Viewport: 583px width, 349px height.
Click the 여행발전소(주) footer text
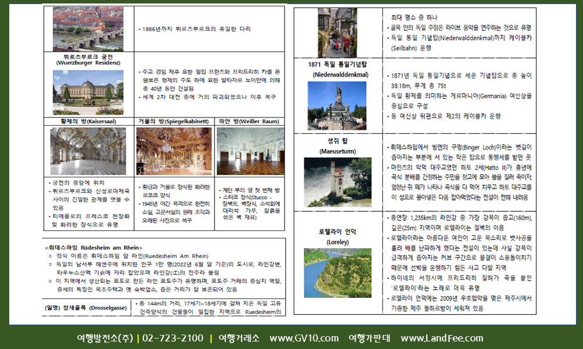105,339
